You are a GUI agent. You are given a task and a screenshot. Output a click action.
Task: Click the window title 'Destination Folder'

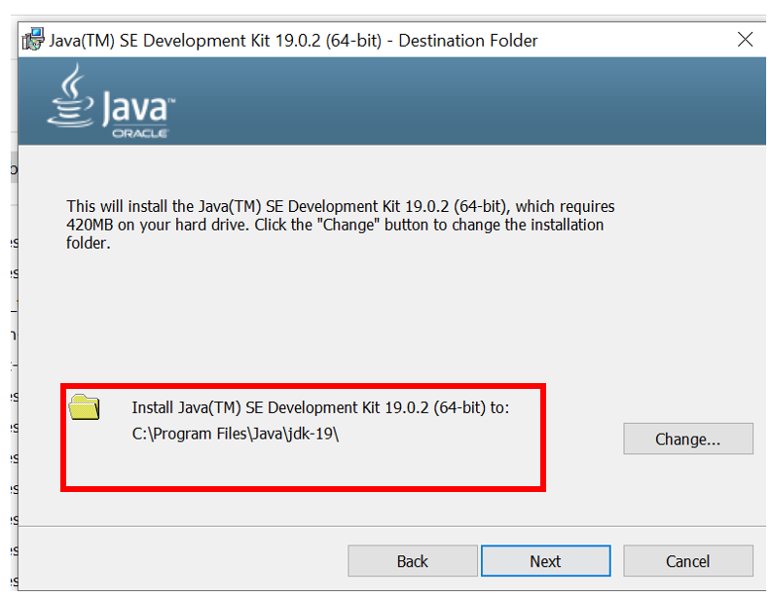coord(467,40)
